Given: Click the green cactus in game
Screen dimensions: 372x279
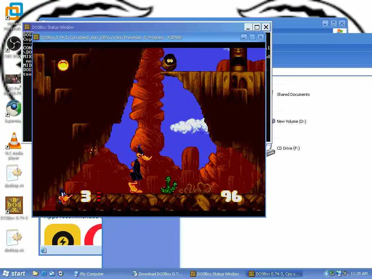Looking at the screenshot, I should [169, 185].
